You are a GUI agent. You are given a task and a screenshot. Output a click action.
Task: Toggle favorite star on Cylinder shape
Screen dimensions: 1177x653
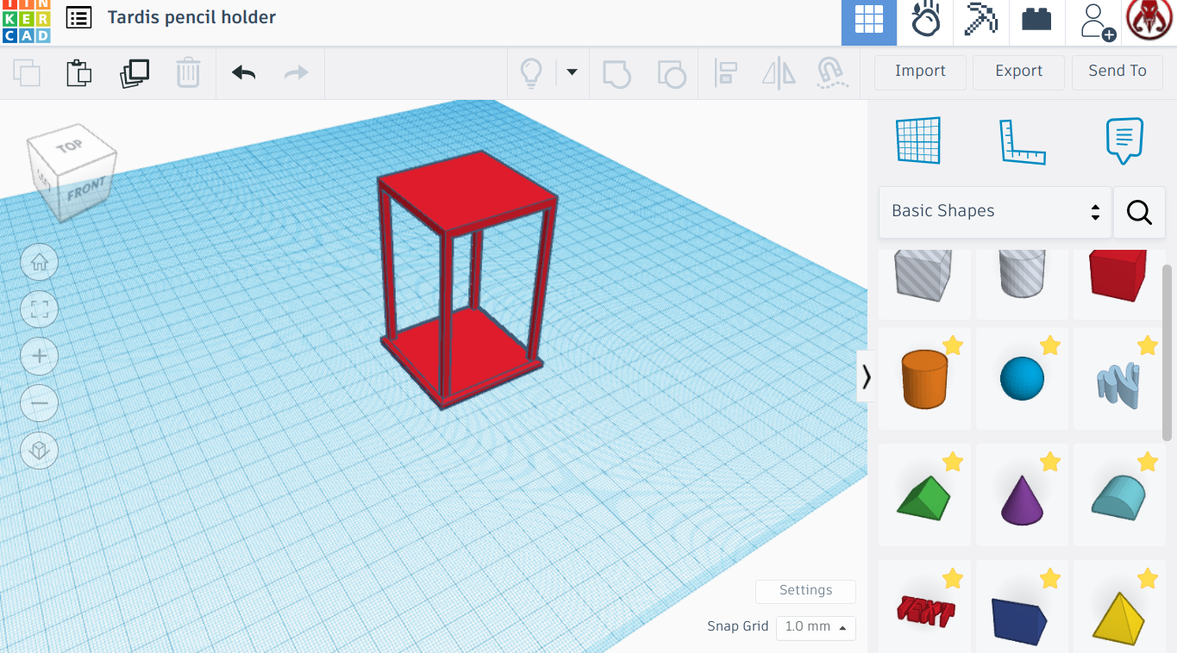click(953, 345)
